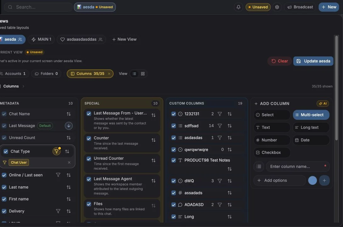Click filter icon for Online / Last seen
This screenshot has width=343, height=227.
pyautogui.click(x=58, y=175)
